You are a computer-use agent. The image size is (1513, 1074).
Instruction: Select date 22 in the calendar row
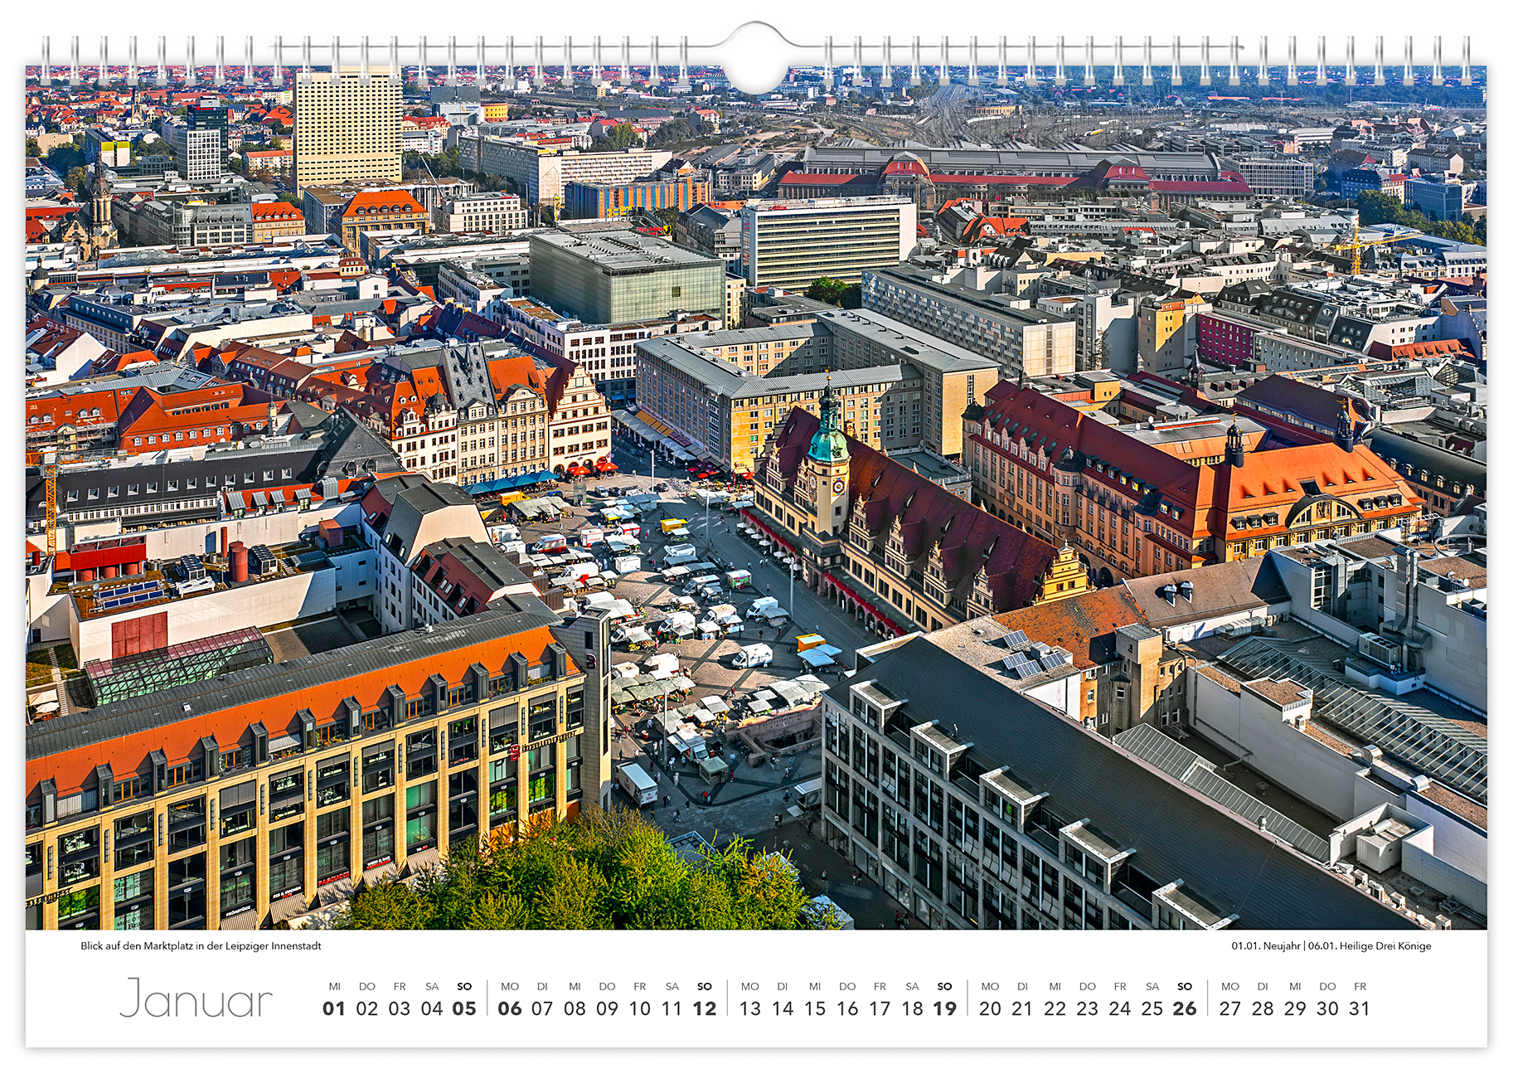click(1055, 1008)
